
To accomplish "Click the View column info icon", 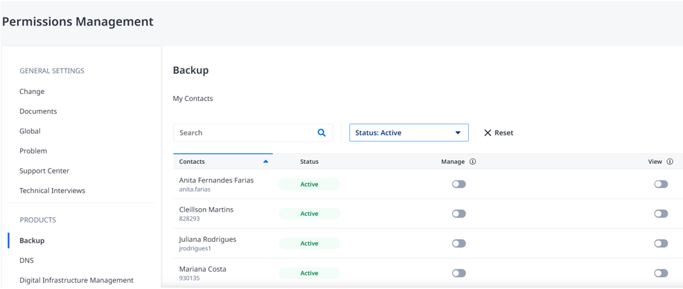I will click(670, 162).
